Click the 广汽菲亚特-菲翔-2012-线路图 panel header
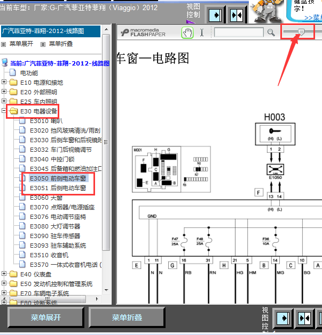Image resolution: width=322 pixels, height=335 pixels. pyautogui.click(x=51, y=31)
